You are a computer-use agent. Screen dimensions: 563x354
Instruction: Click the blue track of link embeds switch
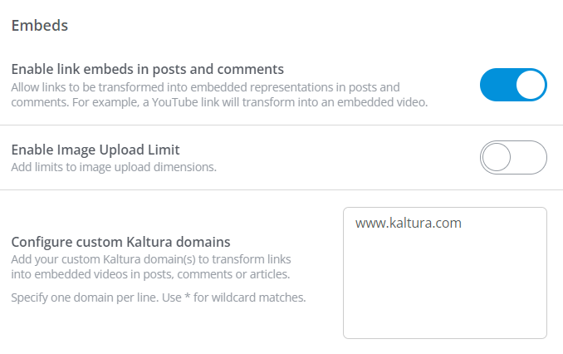[x=497, y=85]
